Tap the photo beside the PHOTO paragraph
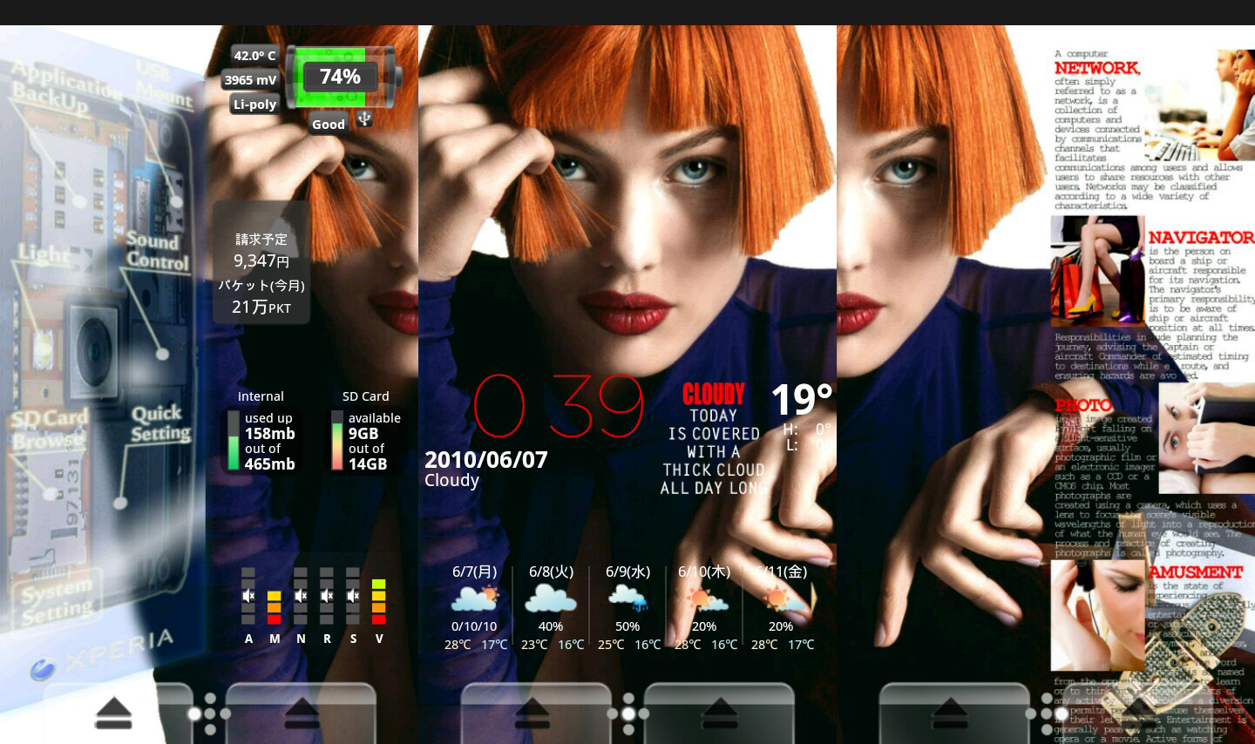 coord(1207,437)
